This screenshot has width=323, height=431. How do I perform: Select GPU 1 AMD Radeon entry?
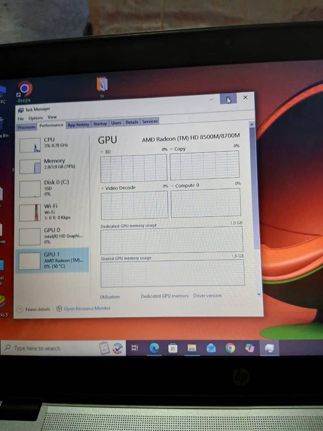52,260
